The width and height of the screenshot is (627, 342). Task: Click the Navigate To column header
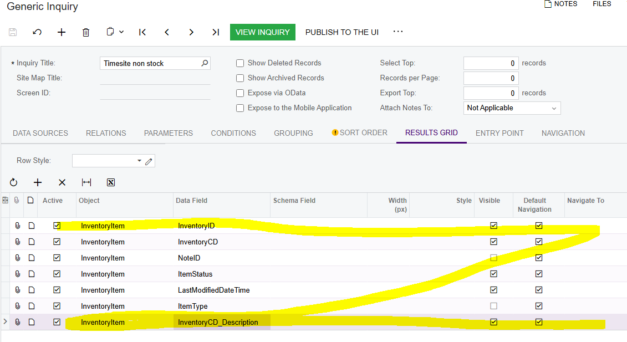[x=585, y=201]
